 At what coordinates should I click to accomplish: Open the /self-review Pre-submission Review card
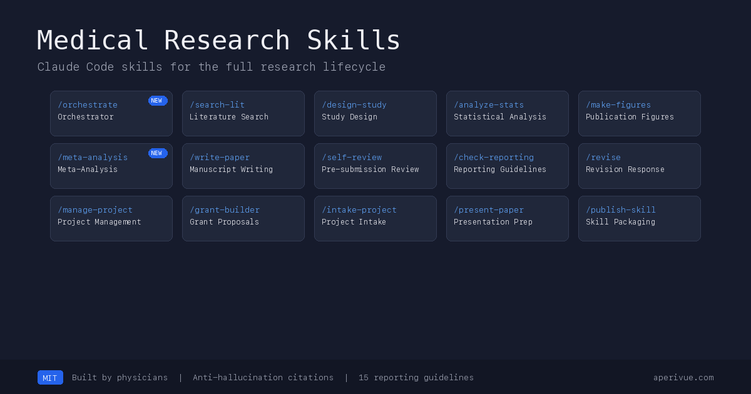[375, 166]
